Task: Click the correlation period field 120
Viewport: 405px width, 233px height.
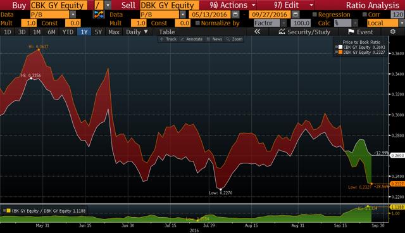Action: (398, 15)
